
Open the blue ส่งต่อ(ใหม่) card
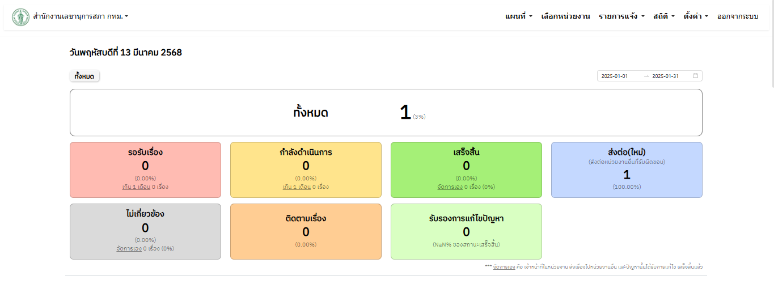coord(627,170)
